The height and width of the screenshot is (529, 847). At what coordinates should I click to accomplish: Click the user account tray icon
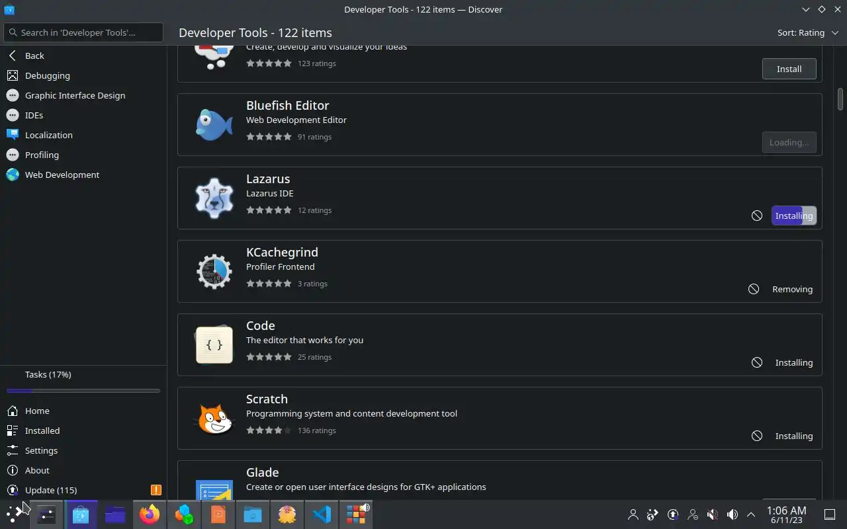(633, 514)
